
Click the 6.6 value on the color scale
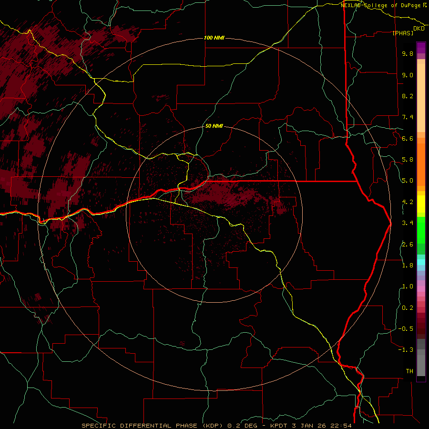click(x=408, y=138)
